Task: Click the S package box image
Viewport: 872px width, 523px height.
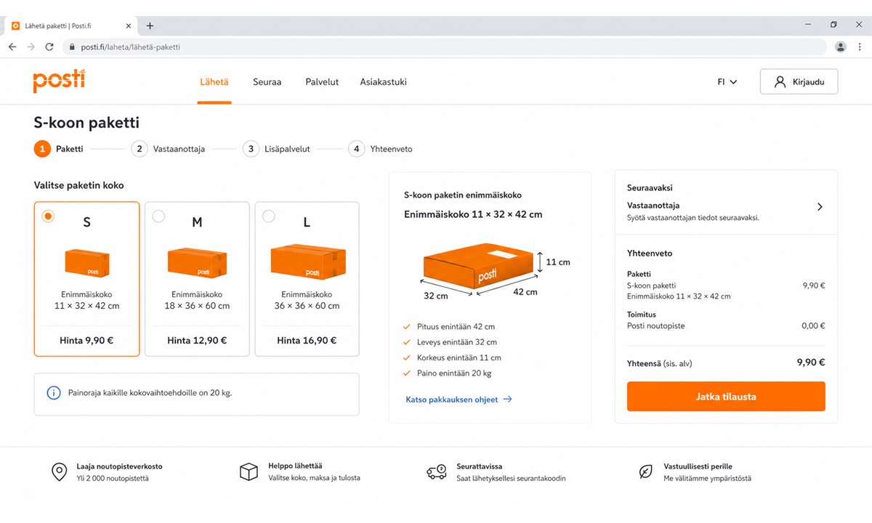Action: (87, 263)
